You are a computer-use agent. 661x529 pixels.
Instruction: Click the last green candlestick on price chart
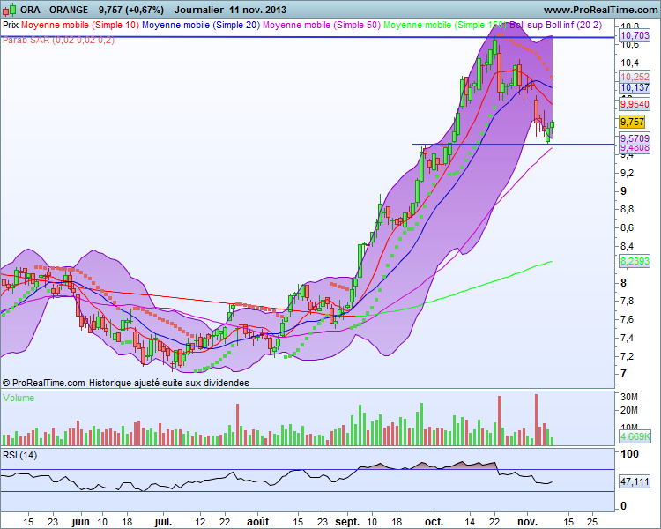[x=553, y=124]
